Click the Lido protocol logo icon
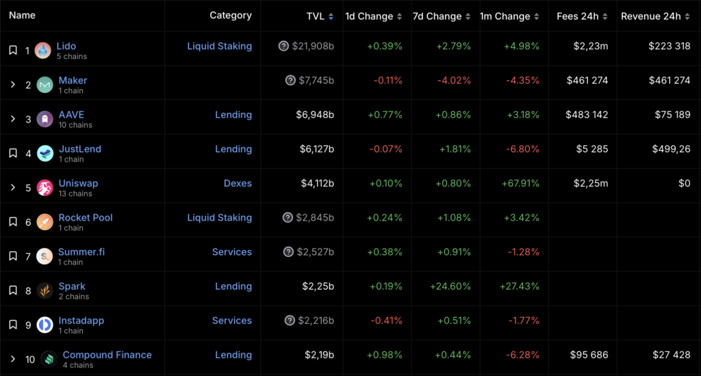 [x=43, y=50]
